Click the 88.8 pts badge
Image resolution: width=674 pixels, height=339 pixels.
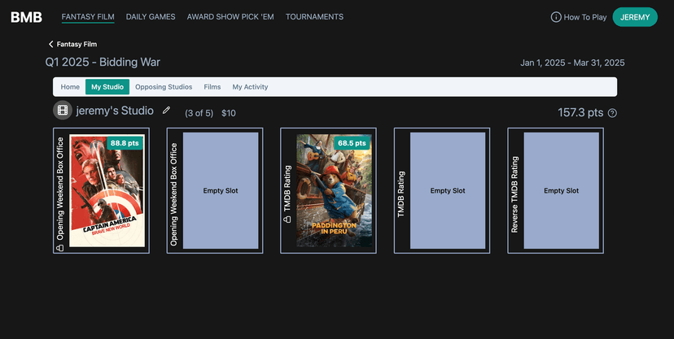125,143
